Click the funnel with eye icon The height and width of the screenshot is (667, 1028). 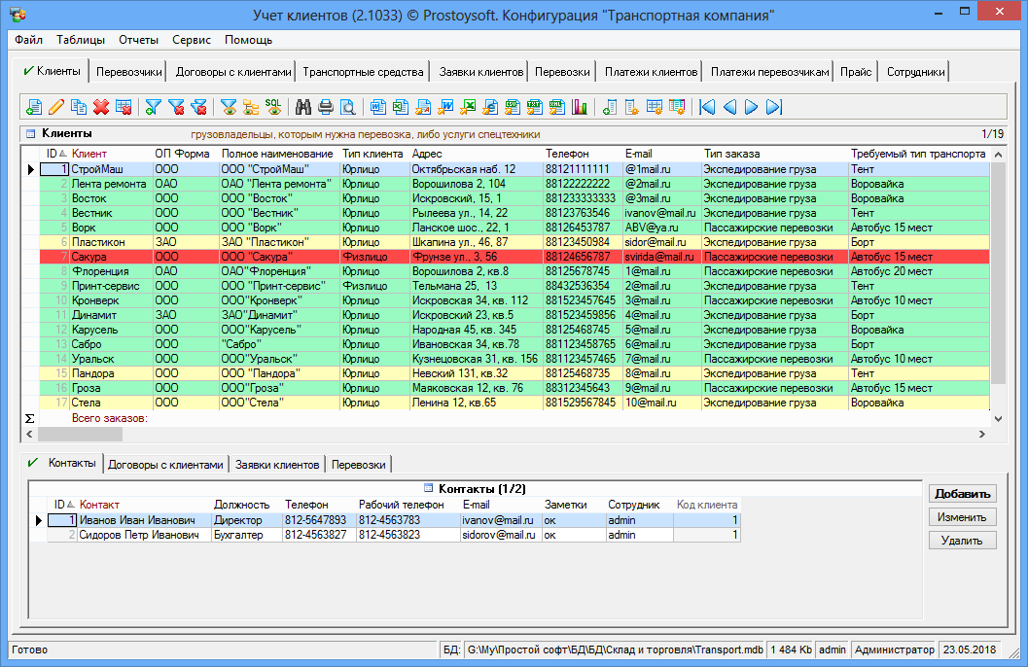tap(229, 107)
